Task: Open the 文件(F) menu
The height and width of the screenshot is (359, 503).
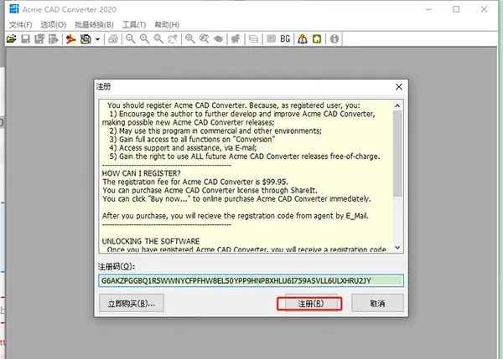Action: pos(20,24)
